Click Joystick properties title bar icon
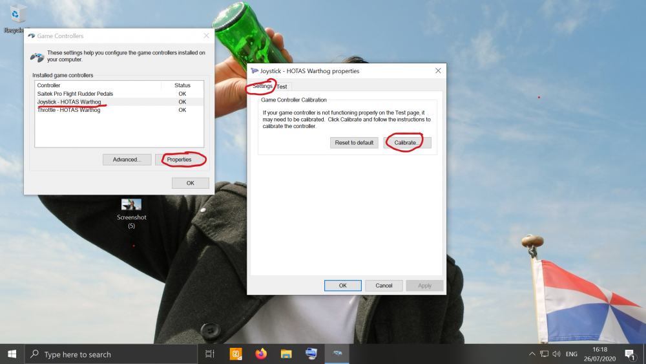 point(255,71)
